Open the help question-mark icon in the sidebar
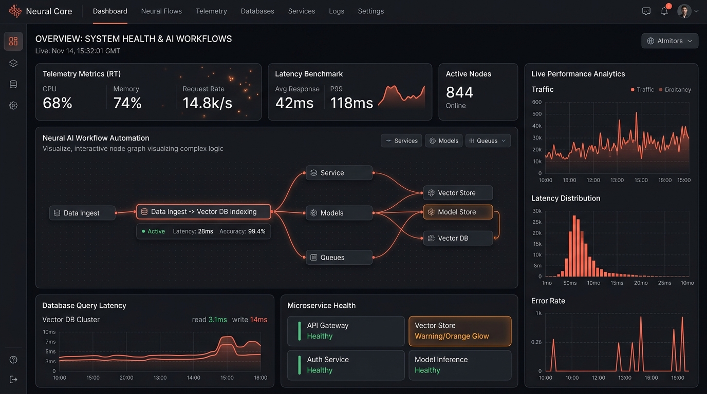The height and width of the screenshot is (394, 707). pyautogui.click(x=13, y=360)
